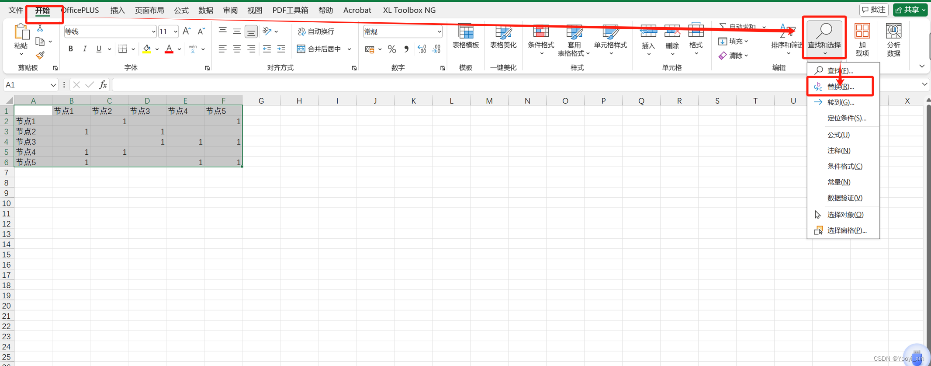Click the increase decimal icon
This screenshot has width=931, height=366.
pos(422,49)
